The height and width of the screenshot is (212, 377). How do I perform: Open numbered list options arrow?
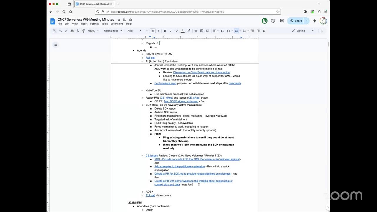click(248, 31)
